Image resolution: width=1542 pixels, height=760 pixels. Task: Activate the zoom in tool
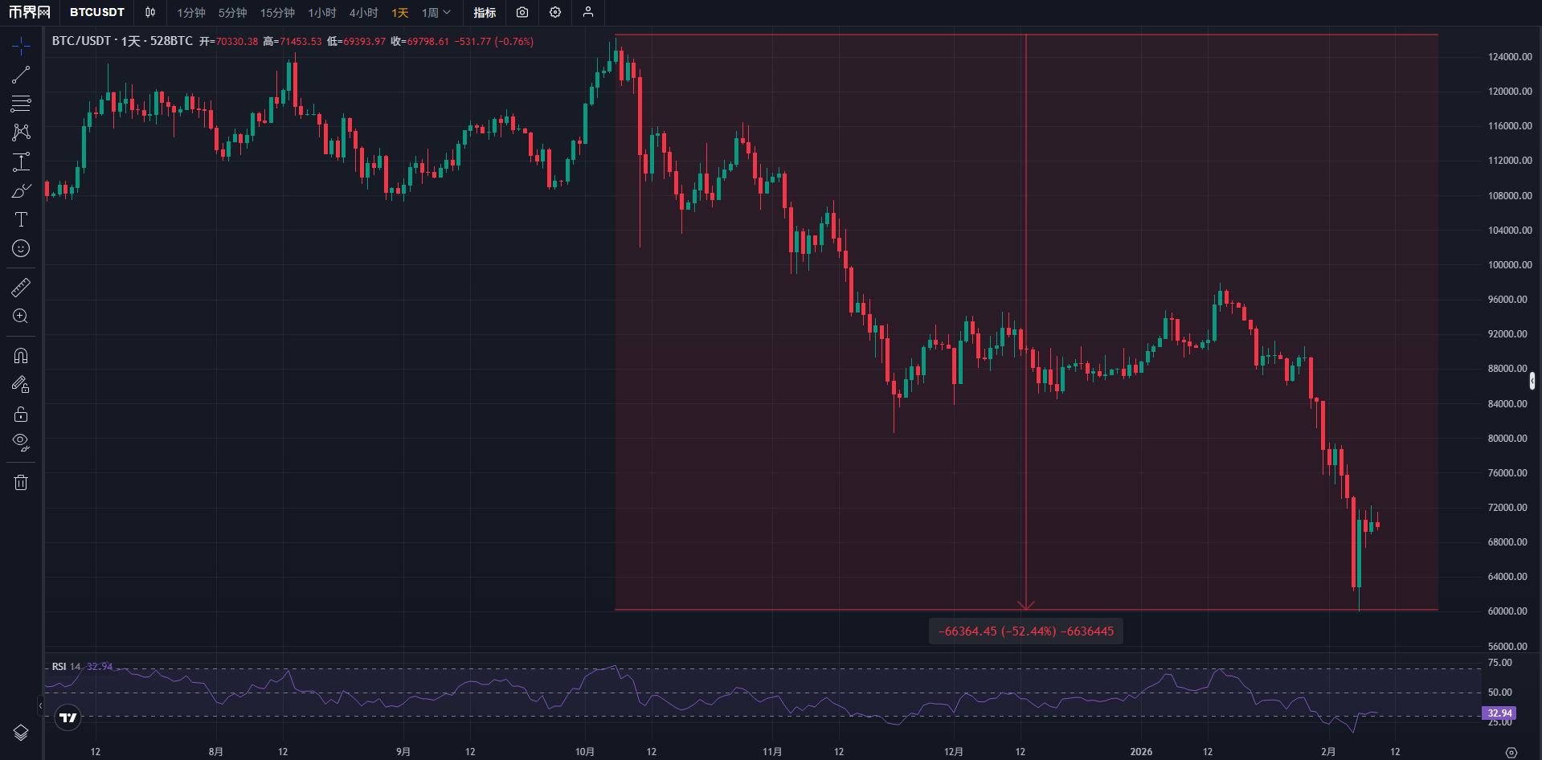pyautogui.click(x=21, y=316)
